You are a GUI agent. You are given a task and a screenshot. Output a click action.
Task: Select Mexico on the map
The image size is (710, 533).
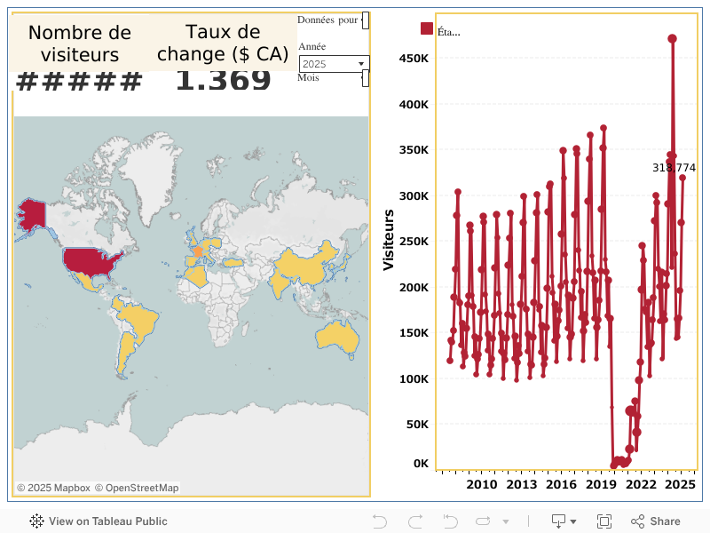tap(86, 281)
